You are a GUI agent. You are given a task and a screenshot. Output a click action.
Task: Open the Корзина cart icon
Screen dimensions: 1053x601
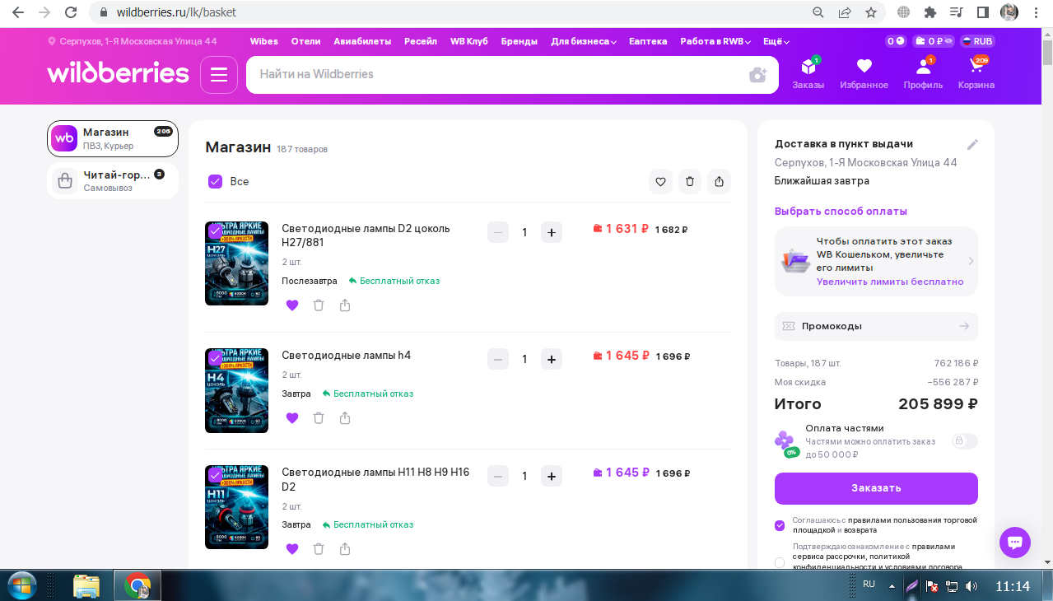[x=976, y=73]
